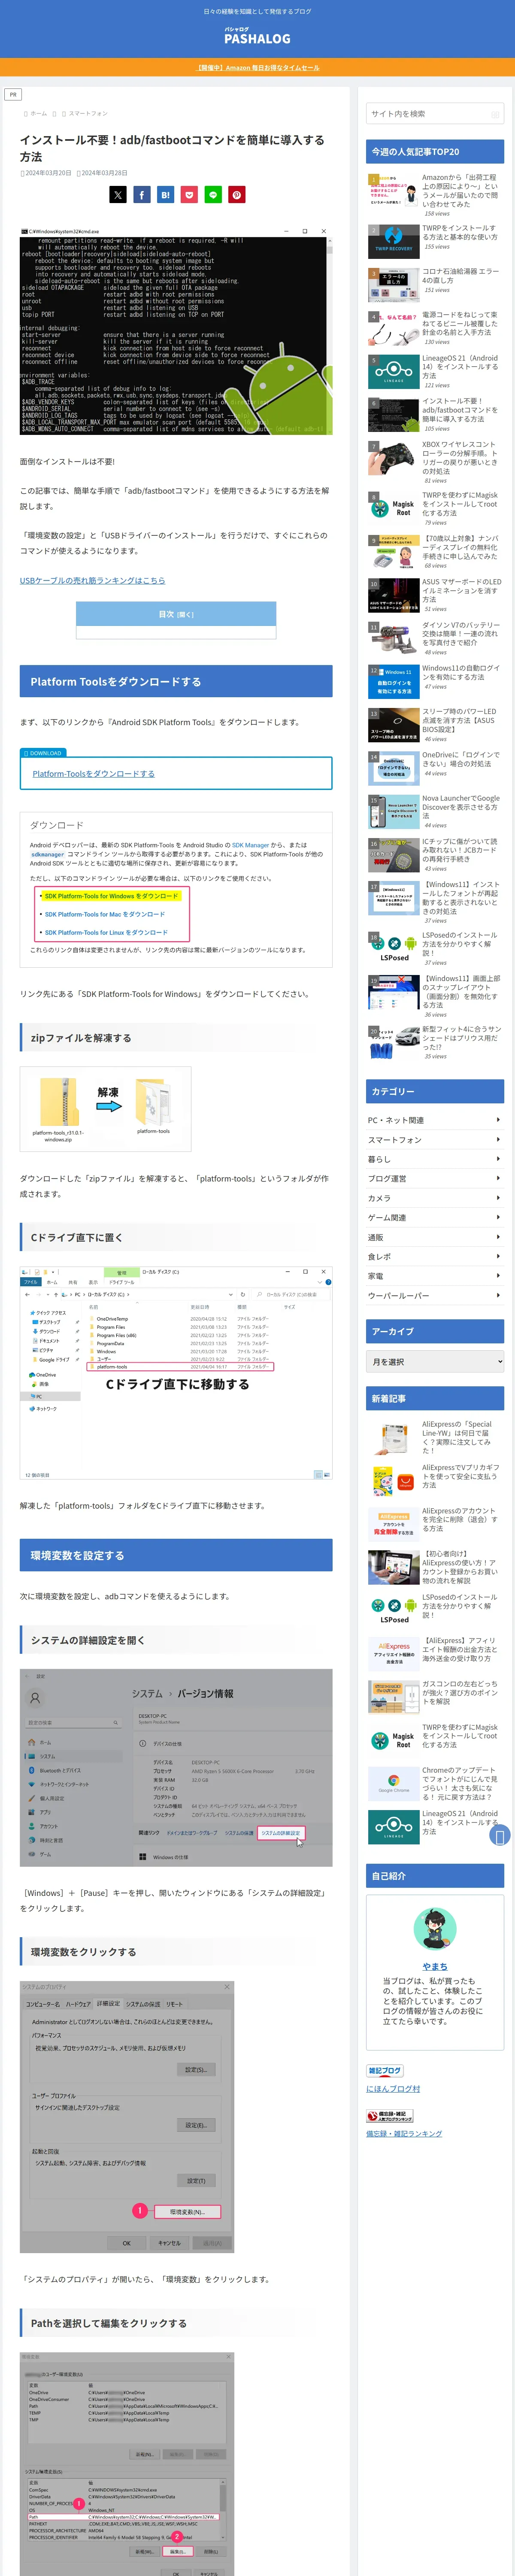Expand the ゲーム関連 category arrow
Screen dimensions: 515x2576
pyautogui.click(x=498, y=1217)
